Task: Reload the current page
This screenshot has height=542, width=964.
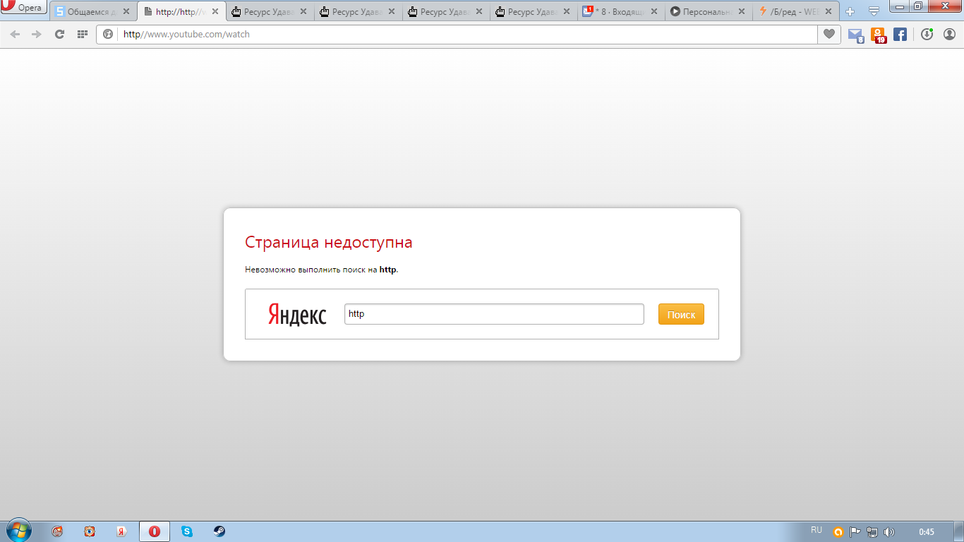Action: [60, 34]
